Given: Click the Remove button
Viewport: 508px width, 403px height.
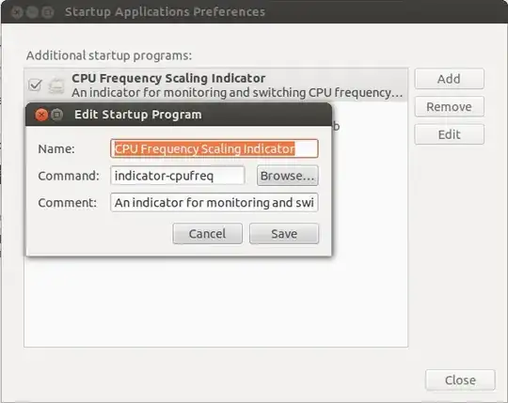Looking at the screenshot, I should [449, 107].
